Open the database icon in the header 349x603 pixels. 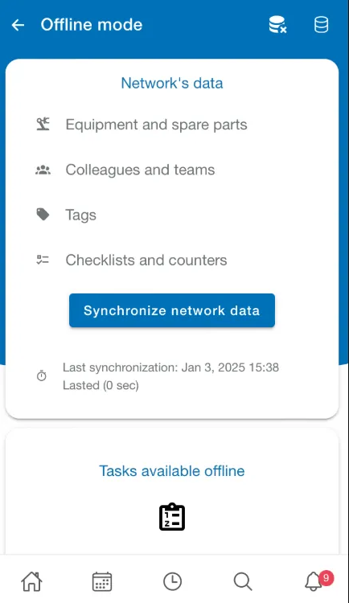click(x=321, y=25)
